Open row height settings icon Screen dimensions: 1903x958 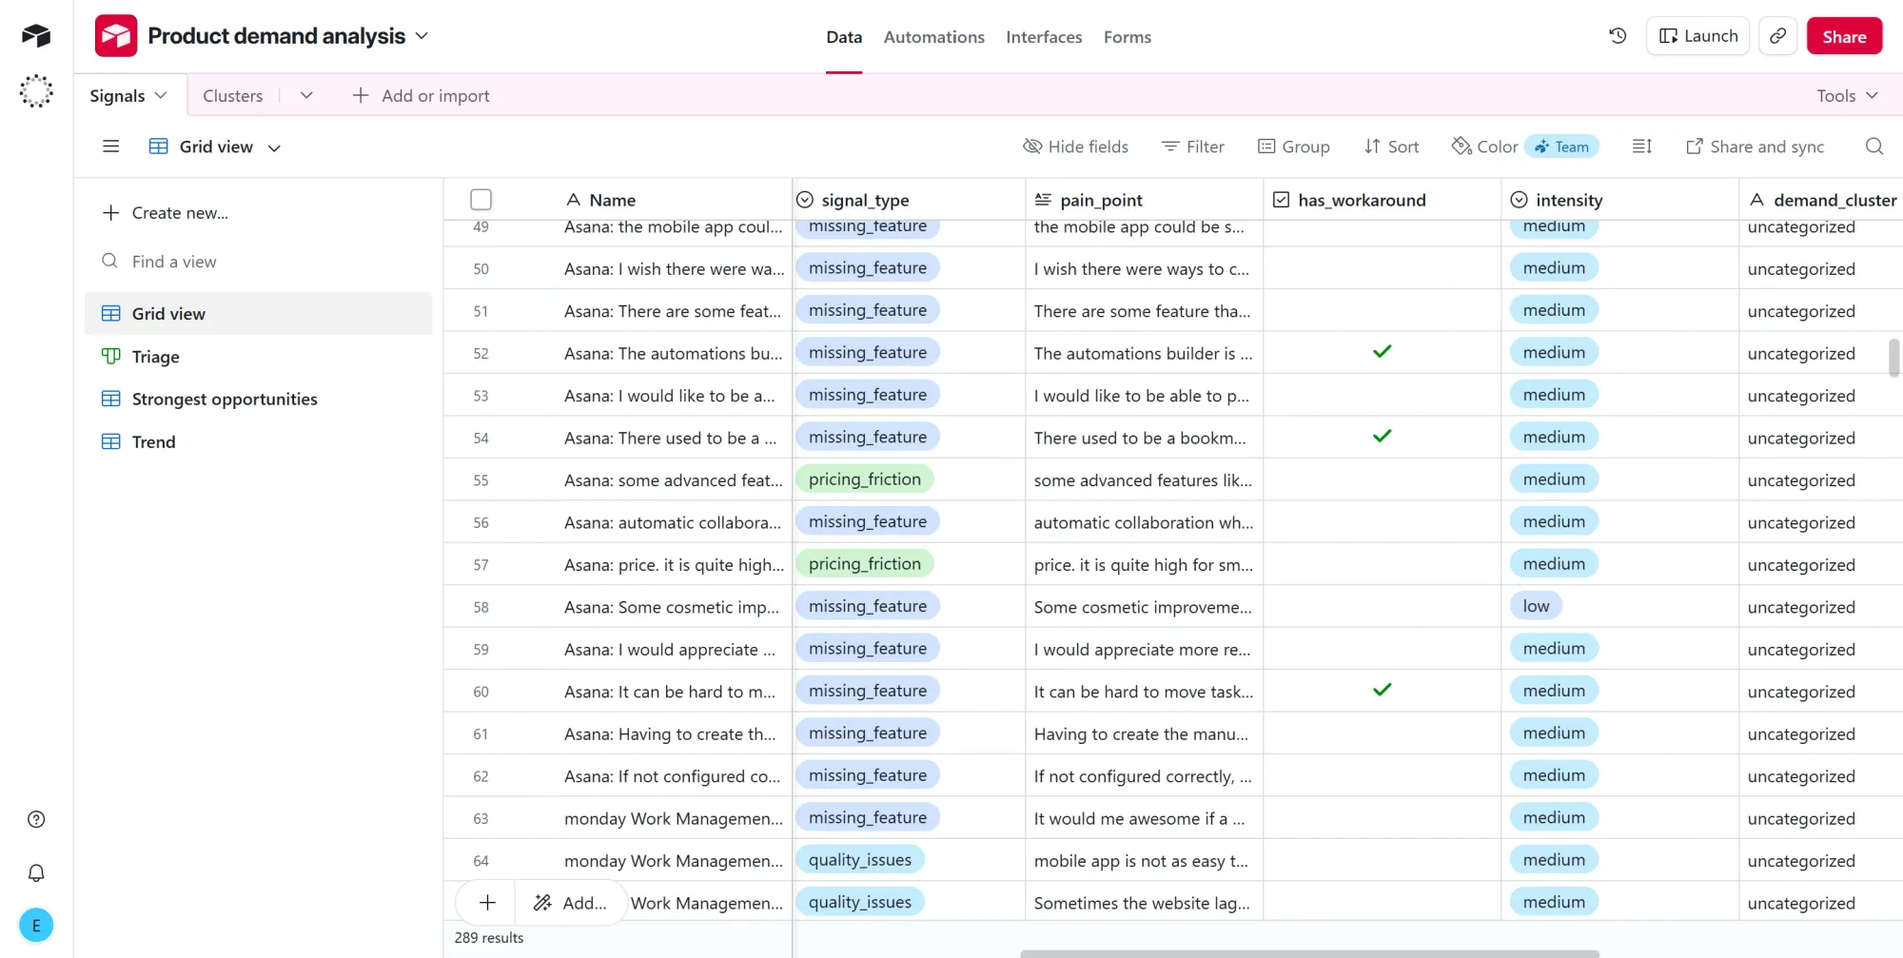(1642, 147)
